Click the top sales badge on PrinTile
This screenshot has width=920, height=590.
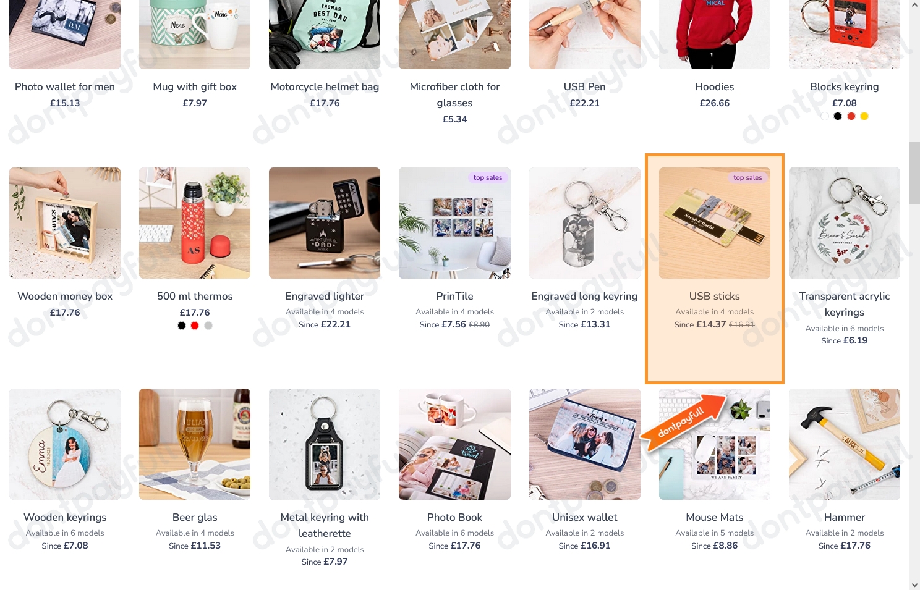488,177
